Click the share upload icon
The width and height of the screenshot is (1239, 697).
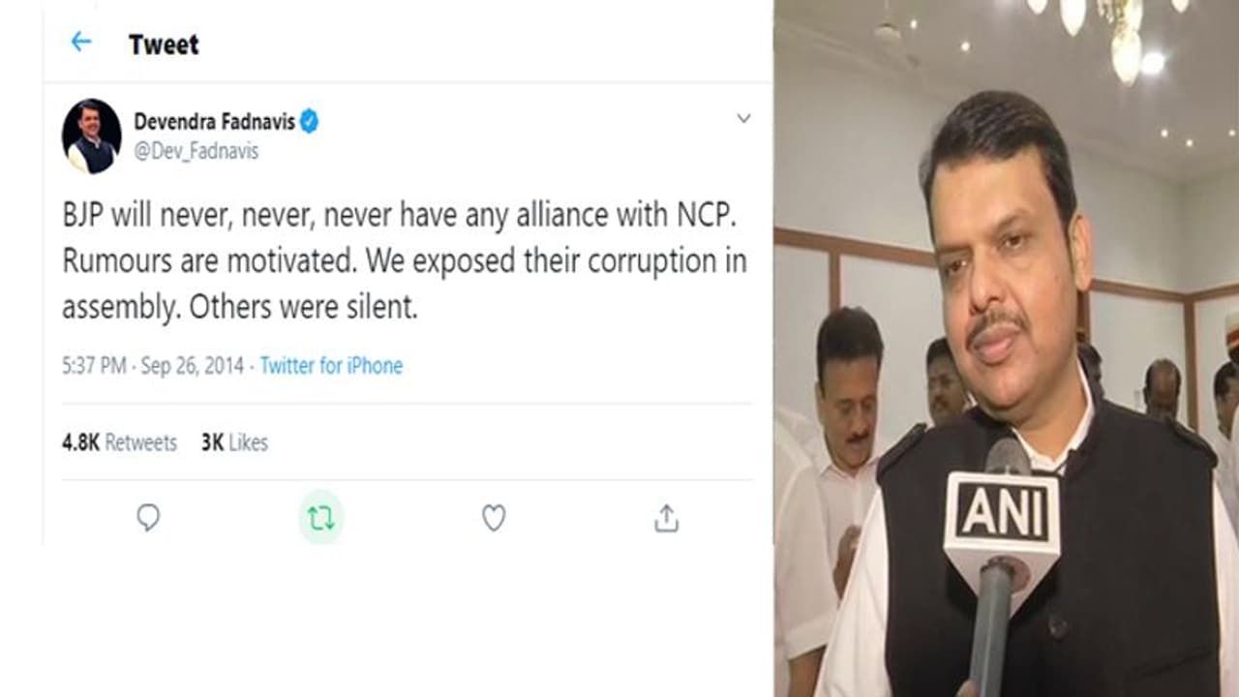(x=666, y=519)
